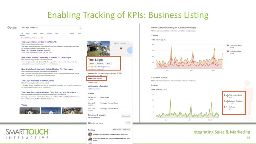
Task: Expand the map with the fullscreen icon
Action: tap(130, 43)
